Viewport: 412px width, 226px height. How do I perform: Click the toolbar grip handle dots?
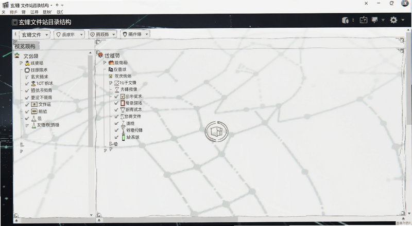point(15,34)
